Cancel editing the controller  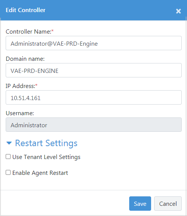coord(168,204)
